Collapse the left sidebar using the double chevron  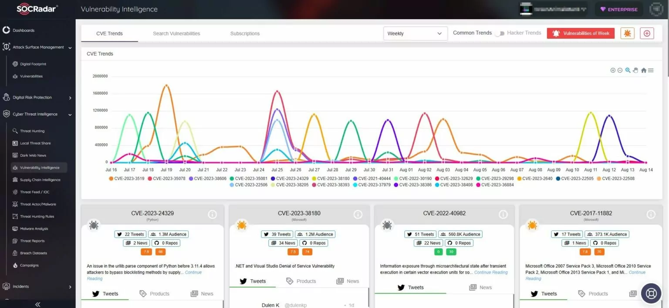[37, 304]
